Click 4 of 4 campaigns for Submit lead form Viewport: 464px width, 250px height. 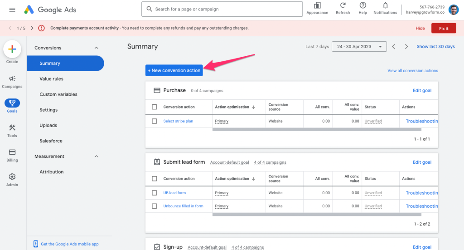(270, 162)
